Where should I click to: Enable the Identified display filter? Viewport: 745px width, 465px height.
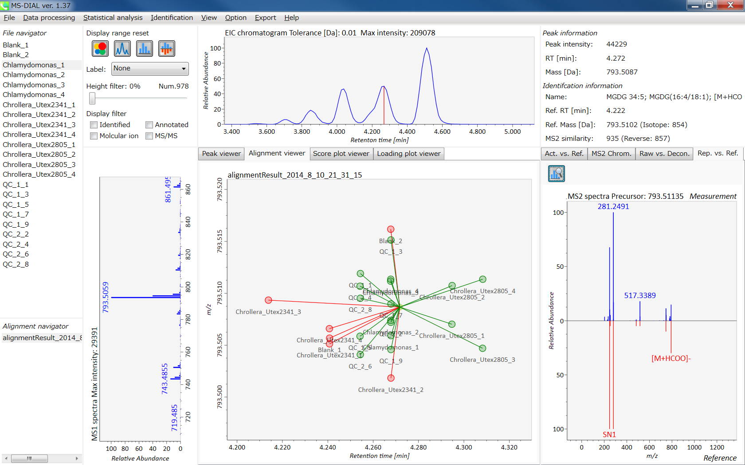tap(94, 125)
